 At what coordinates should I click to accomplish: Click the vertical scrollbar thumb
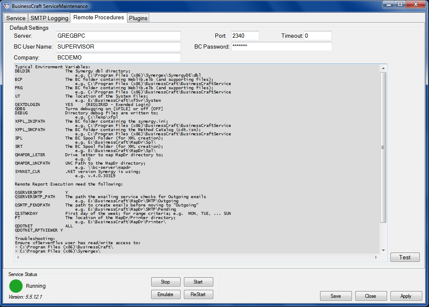coord(383,147)
